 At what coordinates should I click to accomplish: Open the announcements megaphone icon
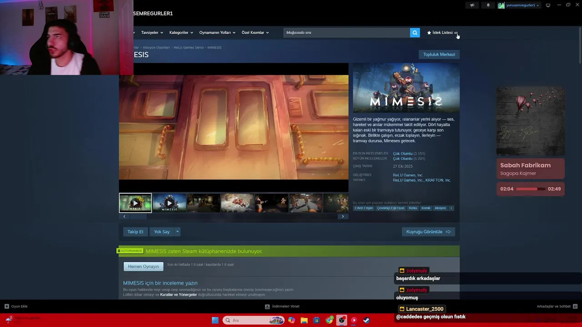(x=472, y=5)
